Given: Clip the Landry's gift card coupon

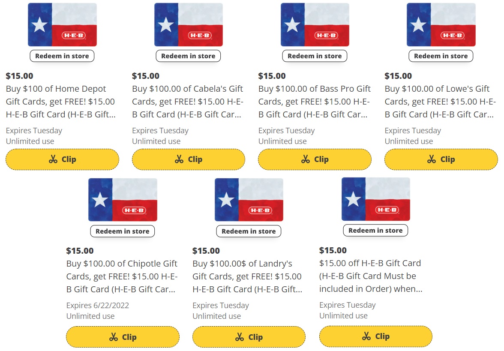Looking at the screenshot, I should coord(249,336).
